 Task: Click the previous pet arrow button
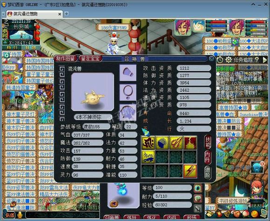pyautogui.click(x=114, y=204)
